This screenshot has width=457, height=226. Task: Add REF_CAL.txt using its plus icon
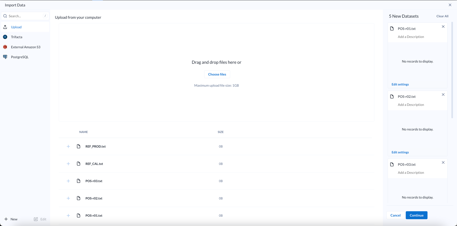pos(68,164)
